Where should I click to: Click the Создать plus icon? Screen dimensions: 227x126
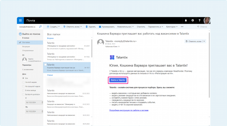click(48, 27)
